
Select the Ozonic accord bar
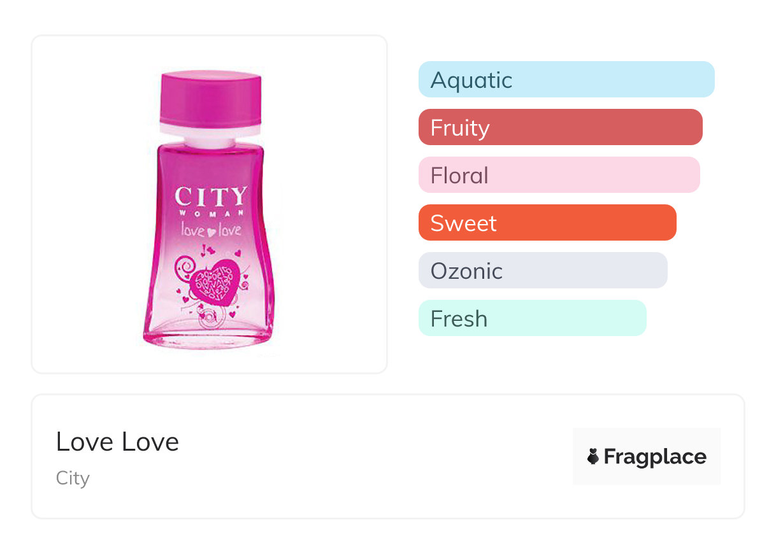coord(542,271)
